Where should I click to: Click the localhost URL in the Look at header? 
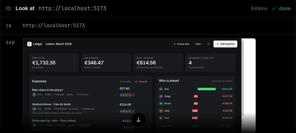pyautogui.click(x=72, y=8)
